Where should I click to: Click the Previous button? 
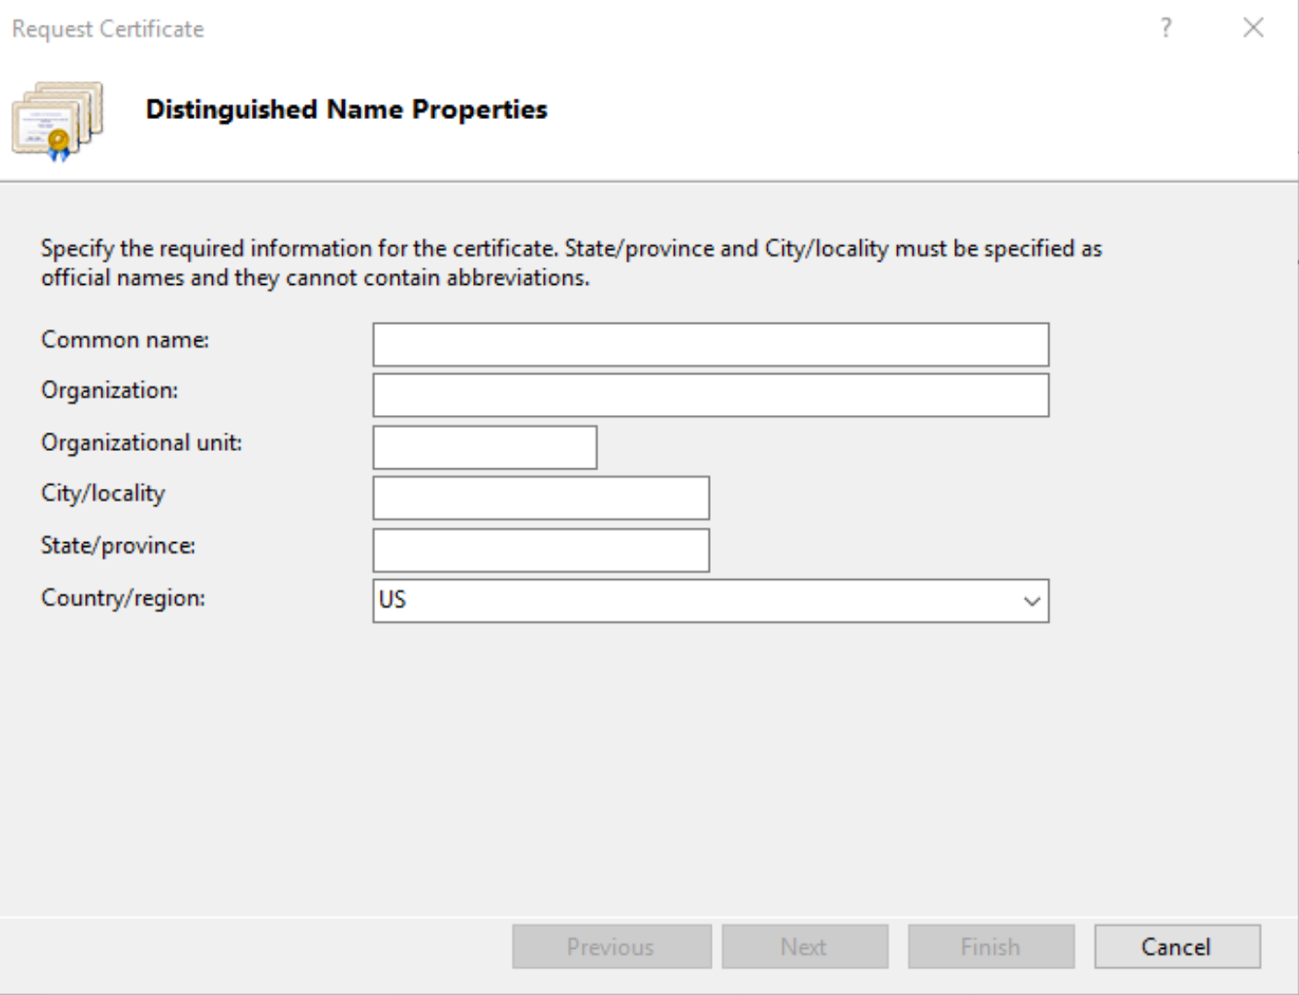611,946
